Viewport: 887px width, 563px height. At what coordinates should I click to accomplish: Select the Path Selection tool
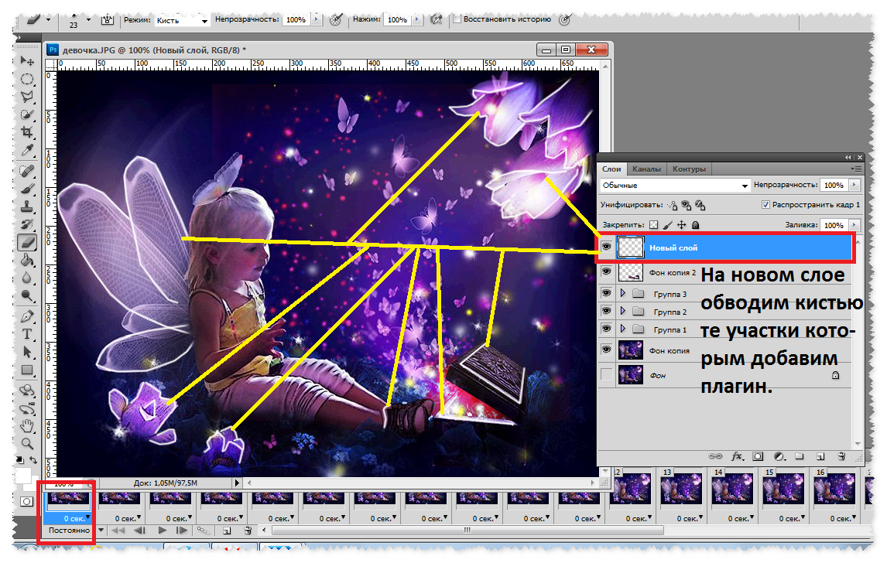pyautogui.click(x=26, y=352)
